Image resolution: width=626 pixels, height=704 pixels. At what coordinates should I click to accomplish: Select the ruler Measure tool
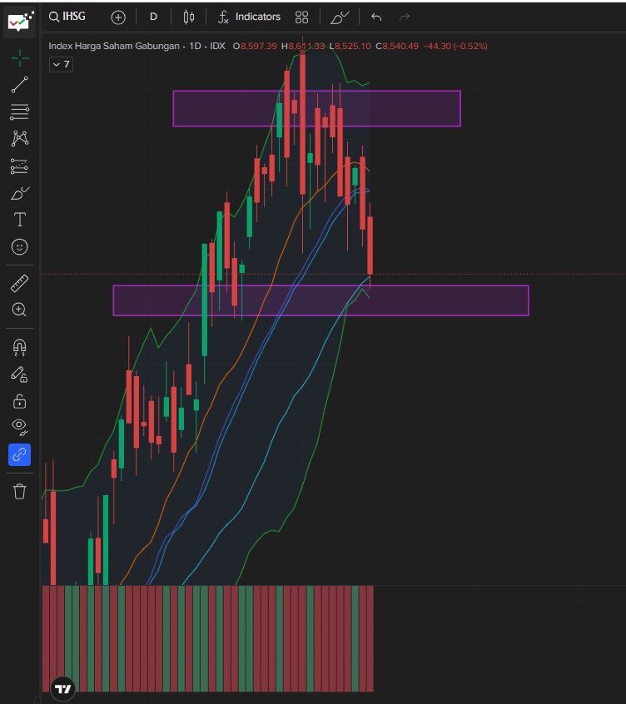[19, 284]
